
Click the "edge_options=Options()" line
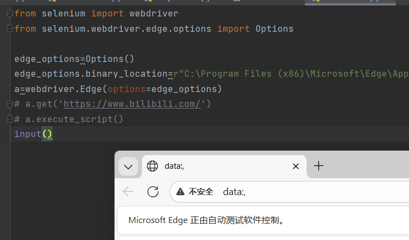pyautogui.click(x=75, y=59)
